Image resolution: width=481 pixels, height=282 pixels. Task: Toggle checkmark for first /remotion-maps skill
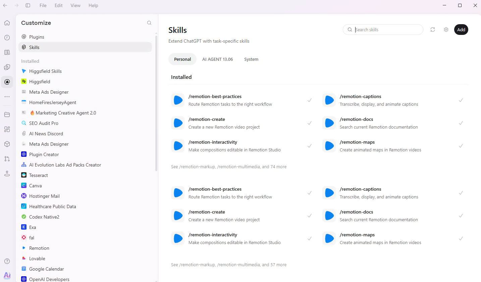pyautogui.click(x=461, y=146)
